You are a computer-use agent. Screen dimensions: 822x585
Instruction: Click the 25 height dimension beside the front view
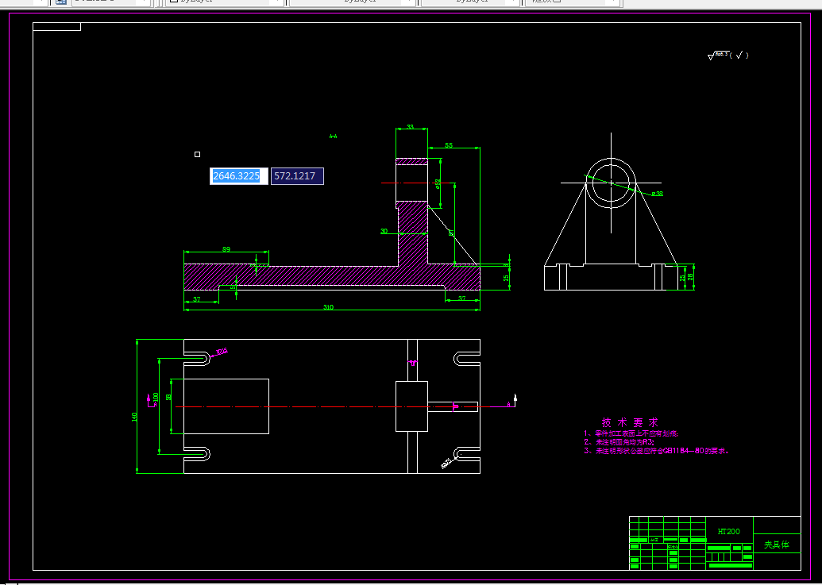(506, 278)
